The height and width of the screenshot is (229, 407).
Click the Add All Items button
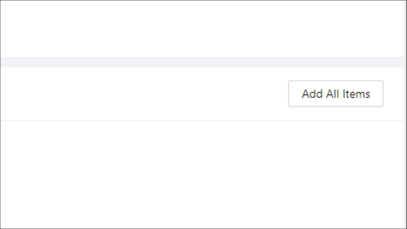point(336,94)
